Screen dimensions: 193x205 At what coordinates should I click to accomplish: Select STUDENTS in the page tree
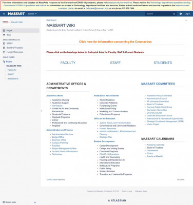[13, 78]
